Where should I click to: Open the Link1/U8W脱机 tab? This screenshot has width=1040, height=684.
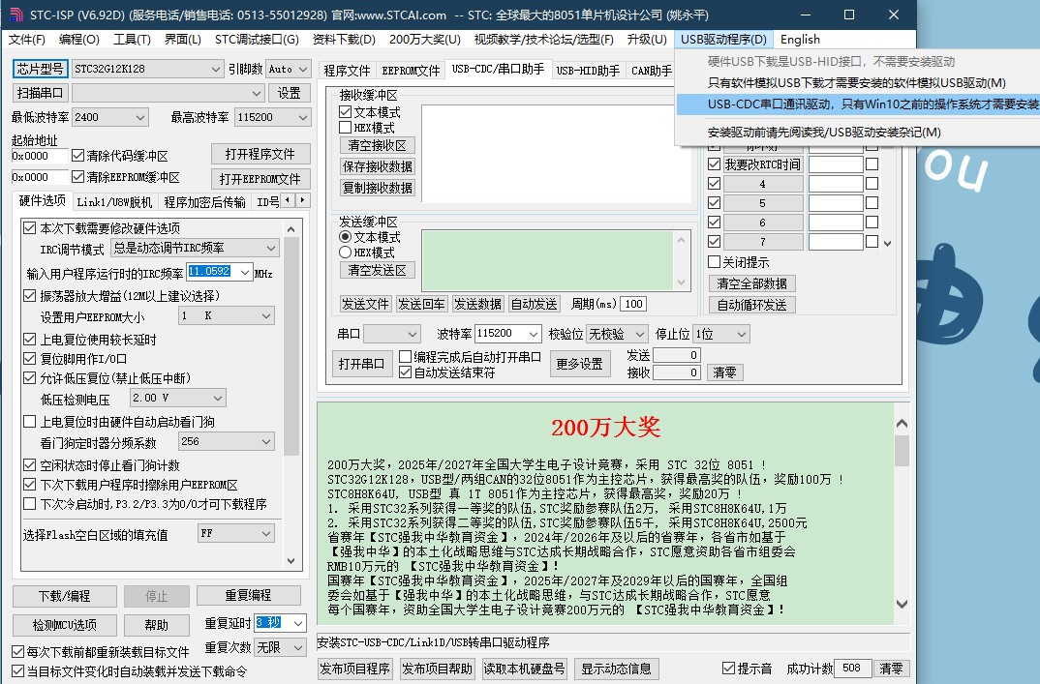click(x=114, y=202)
